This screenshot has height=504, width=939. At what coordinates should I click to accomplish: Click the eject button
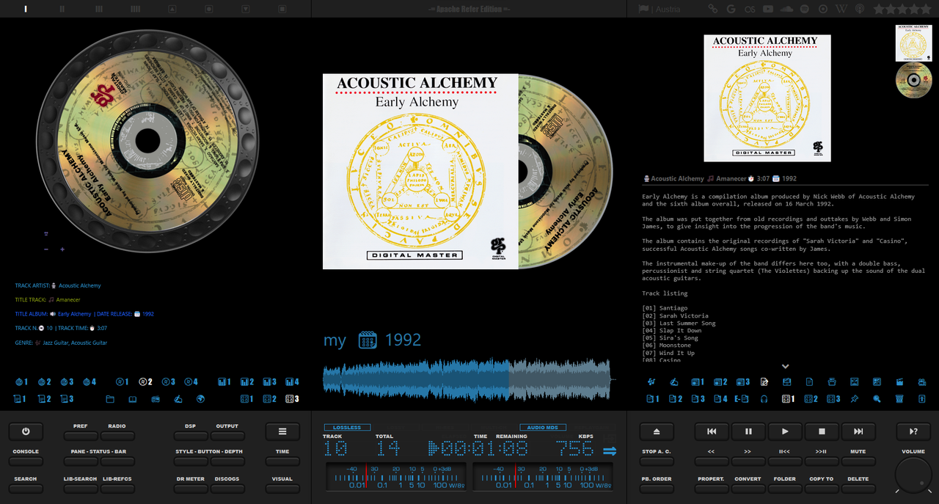coord(657,431)
